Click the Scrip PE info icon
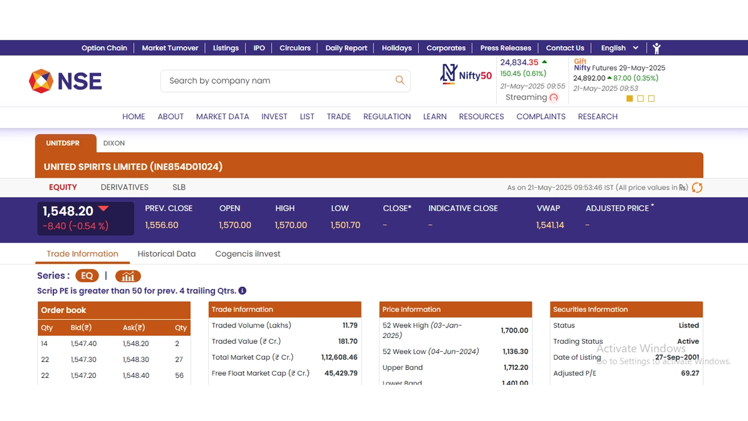 click(242, 291)
